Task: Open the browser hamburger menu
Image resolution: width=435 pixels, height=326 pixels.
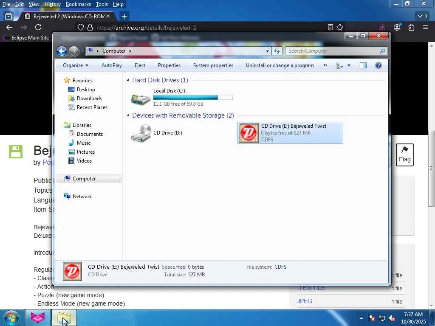Action: tap(426, 27)
